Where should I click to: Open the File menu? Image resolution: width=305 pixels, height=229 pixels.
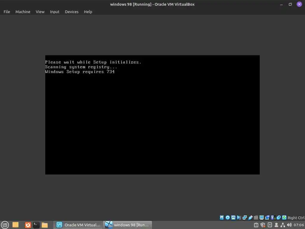click(7, 12)
